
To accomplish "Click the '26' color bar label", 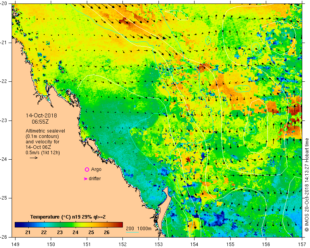I will pyautogui.click(x=107, y=232).
